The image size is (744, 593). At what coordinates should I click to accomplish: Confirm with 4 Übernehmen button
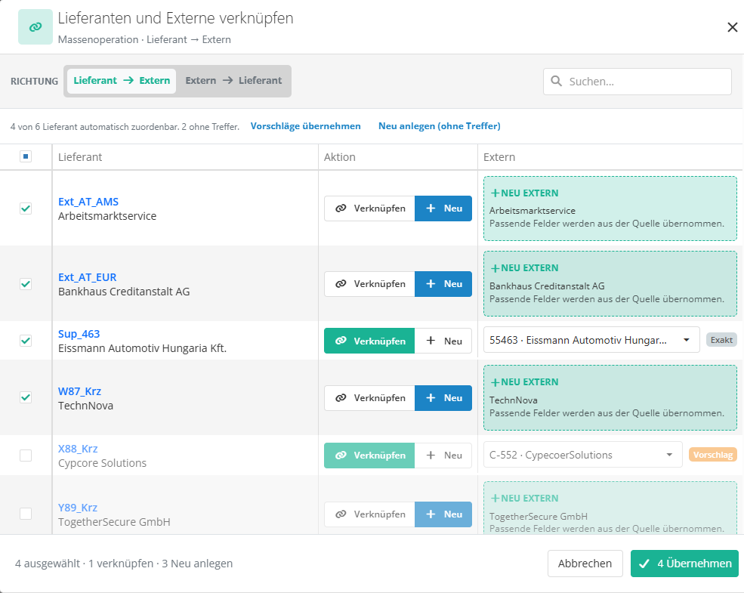click(684, 564)
